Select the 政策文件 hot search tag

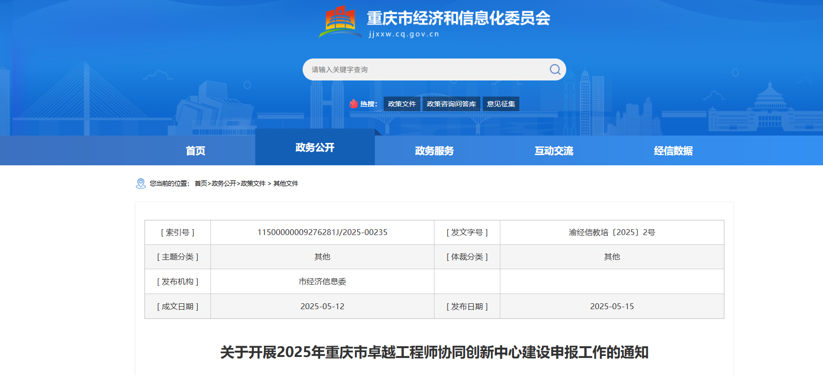402,104
